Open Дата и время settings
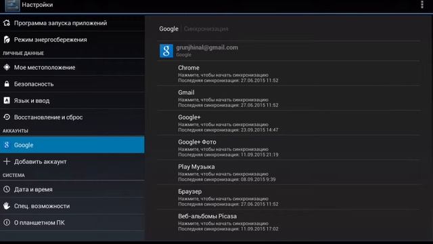Screen dimensions: 433x244 point(72,189)
